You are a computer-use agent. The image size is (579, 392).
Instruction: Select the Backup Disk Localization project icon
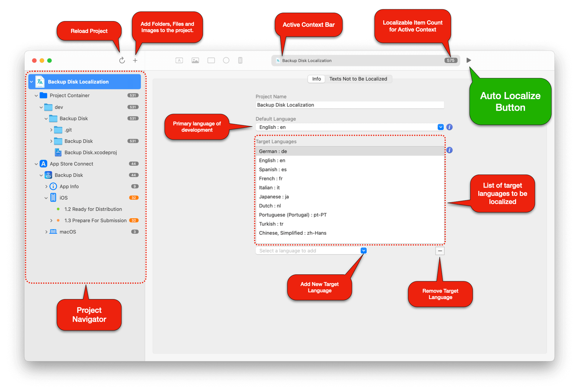[x=40, y=82]
